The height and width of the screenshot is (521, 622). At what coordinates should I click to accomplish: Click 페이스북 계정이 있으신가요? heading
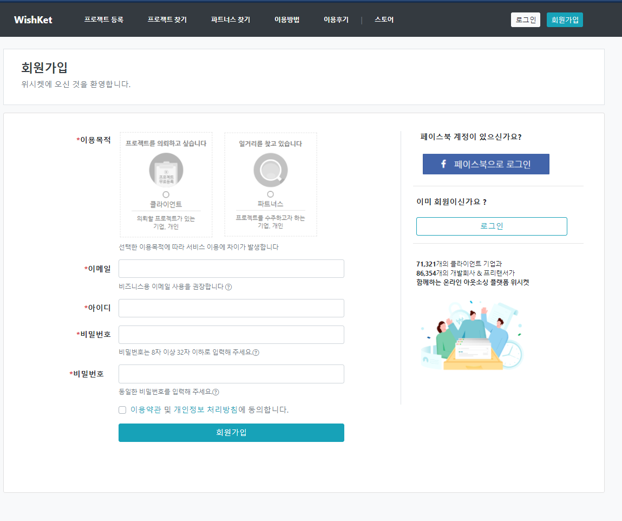tap(471, 137)
